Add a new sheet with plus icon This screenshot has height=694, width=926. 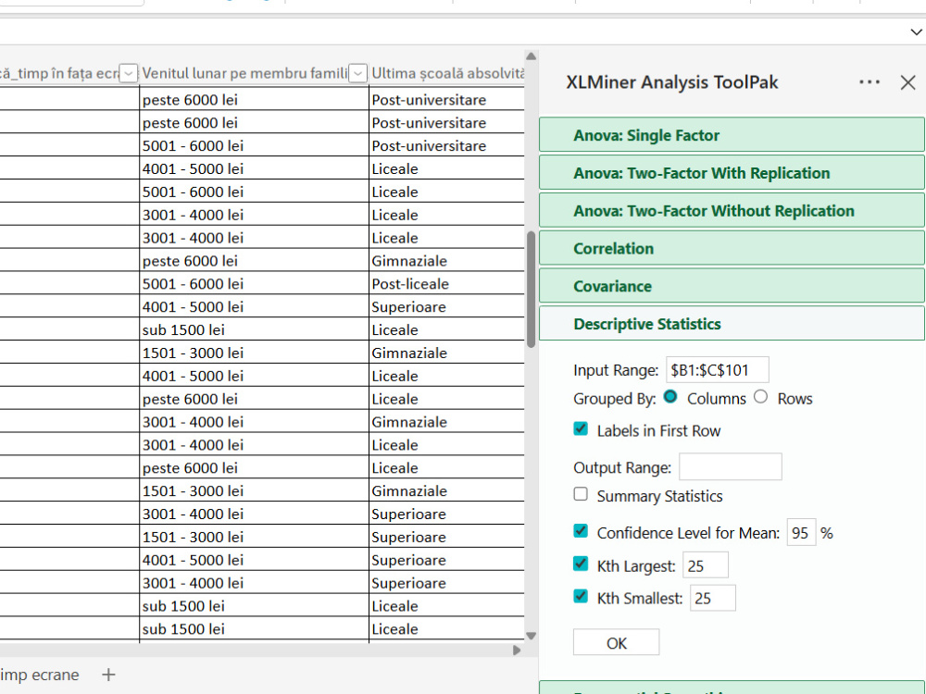(x=108, y=675)
